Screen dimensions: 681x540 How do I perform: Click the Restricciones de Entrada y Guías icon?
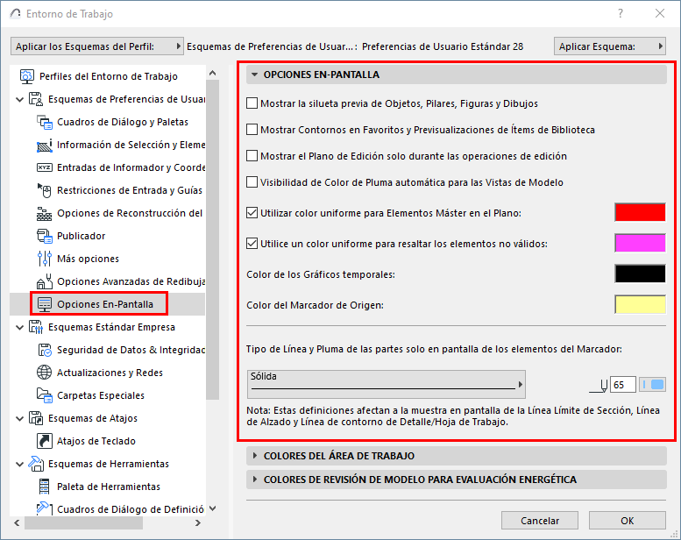(x=45, y=190)
